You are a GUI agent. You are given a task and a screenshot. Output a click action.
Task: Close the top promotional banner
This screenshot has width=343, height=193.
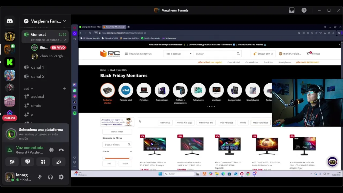pos(340,44)
